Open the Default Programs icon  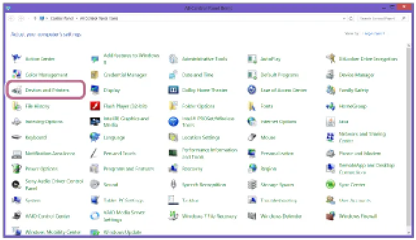point(252,75)
